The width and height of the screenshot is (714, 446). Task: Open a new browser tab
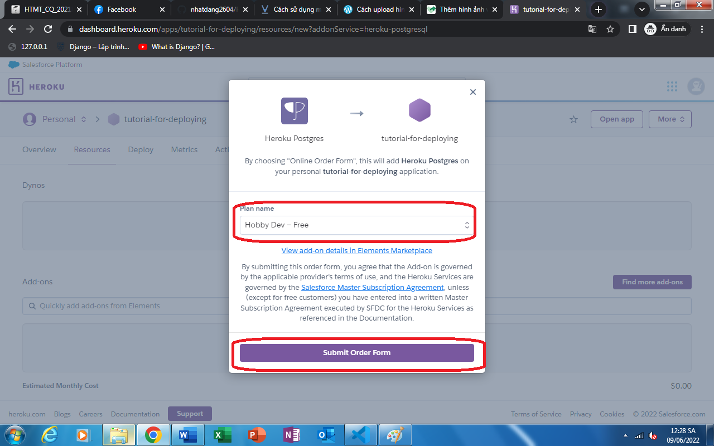599,9
